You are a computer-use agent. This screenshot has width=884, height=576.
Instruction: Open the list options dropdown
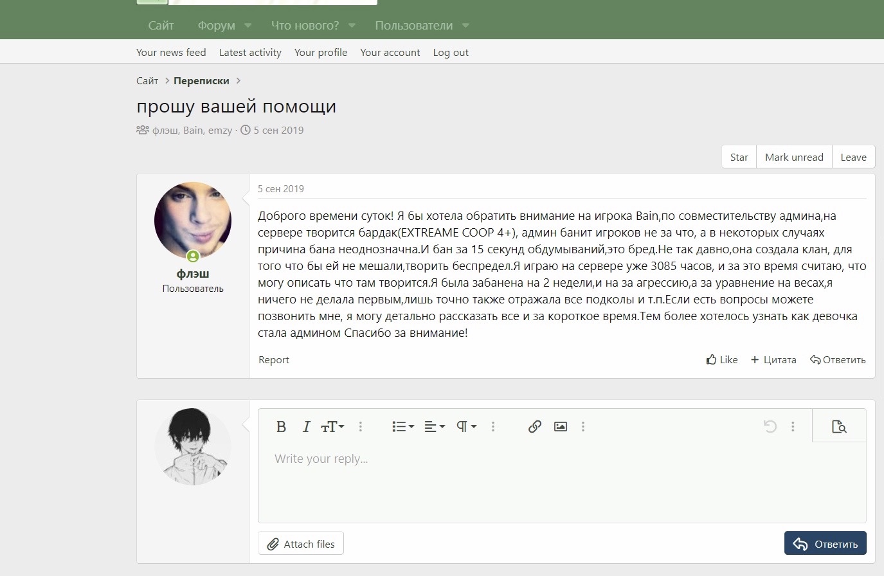[x=402, y=426]
